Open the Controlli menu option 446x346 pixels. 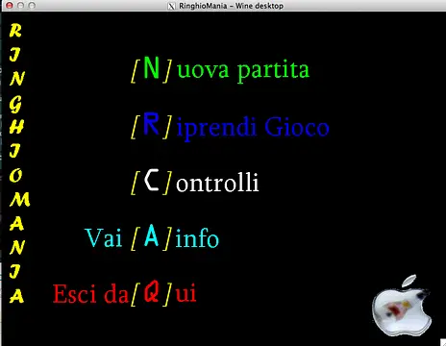pos(195,182)
